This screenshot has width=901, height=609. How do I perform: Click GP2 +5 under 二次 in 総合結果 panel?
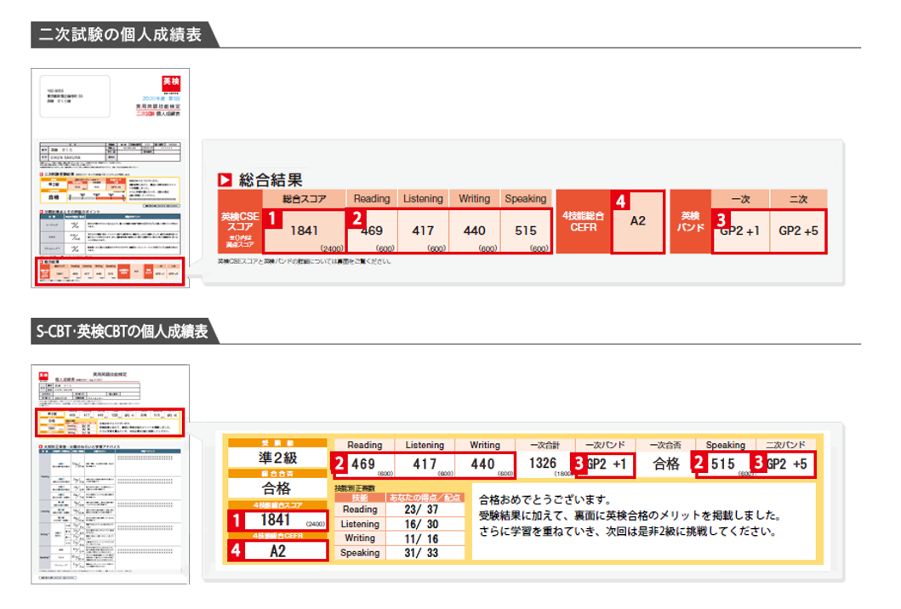coord(798,231)
